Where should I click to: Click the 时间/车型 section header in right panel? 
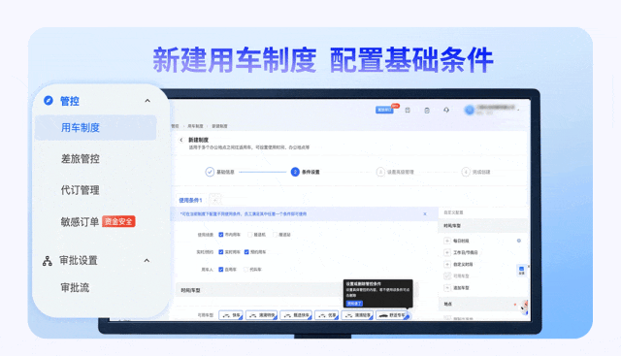[x=483, y=226]
